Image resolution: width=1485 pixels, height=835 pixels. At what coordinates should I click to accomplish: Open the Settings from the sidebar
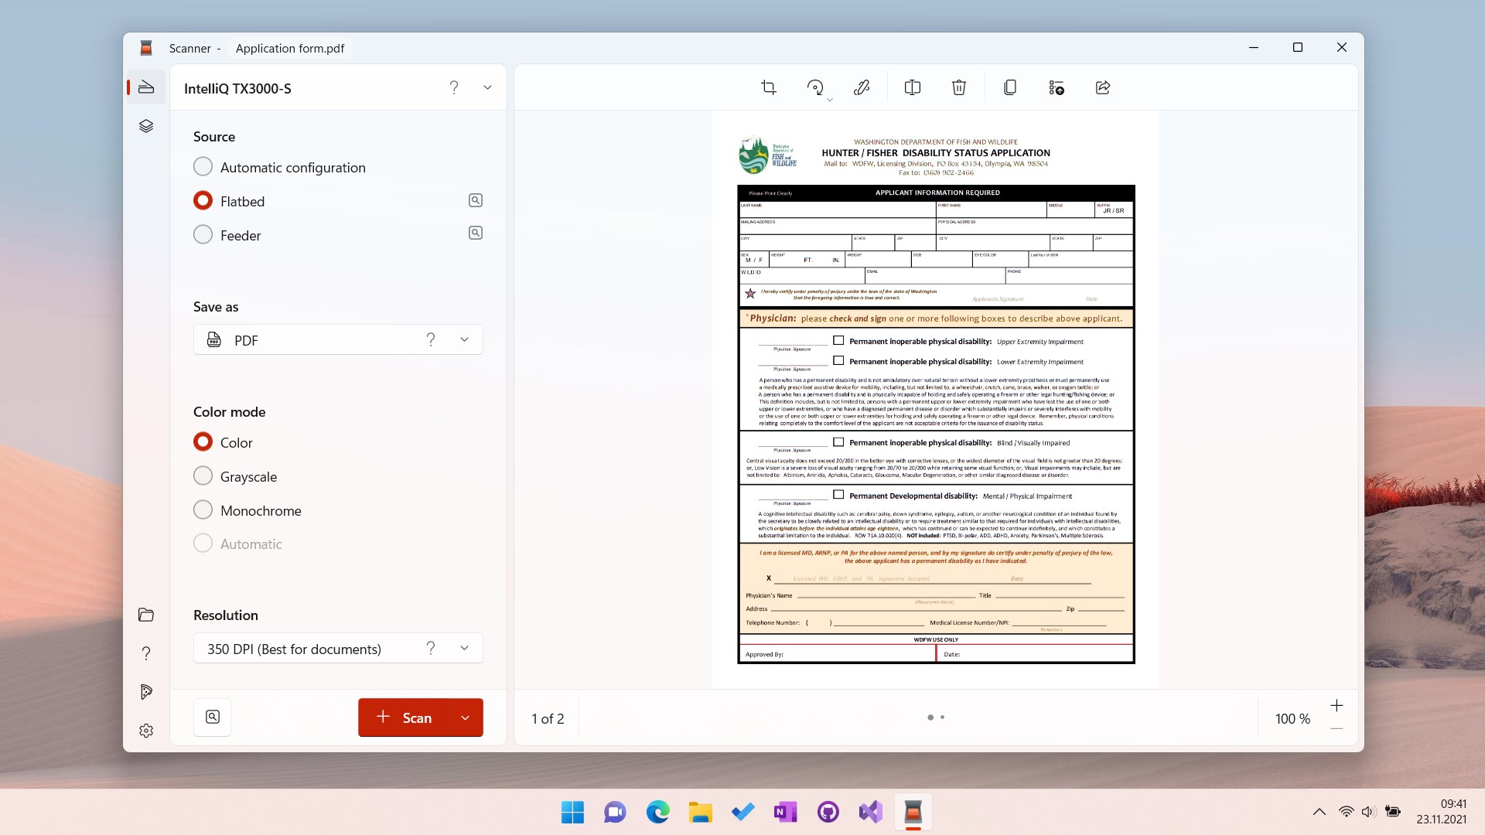pyautogui.click(x=145, y=731)
